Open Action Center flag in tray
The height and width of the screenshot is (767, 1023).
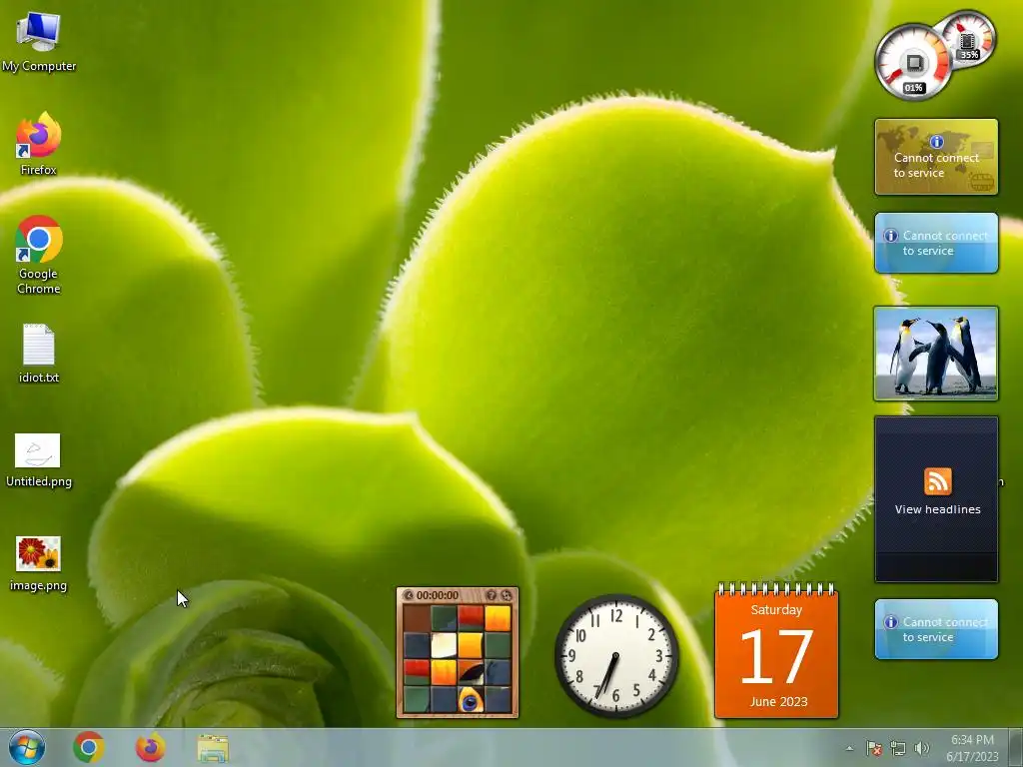point(873,748)
